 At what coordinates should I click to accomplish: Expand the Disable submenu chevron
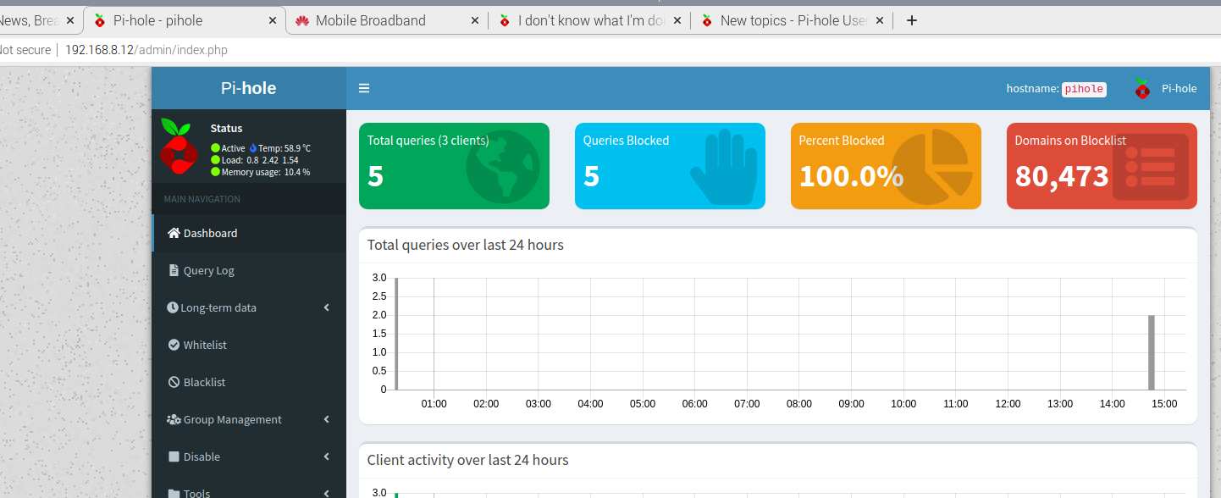coord(327,456)
